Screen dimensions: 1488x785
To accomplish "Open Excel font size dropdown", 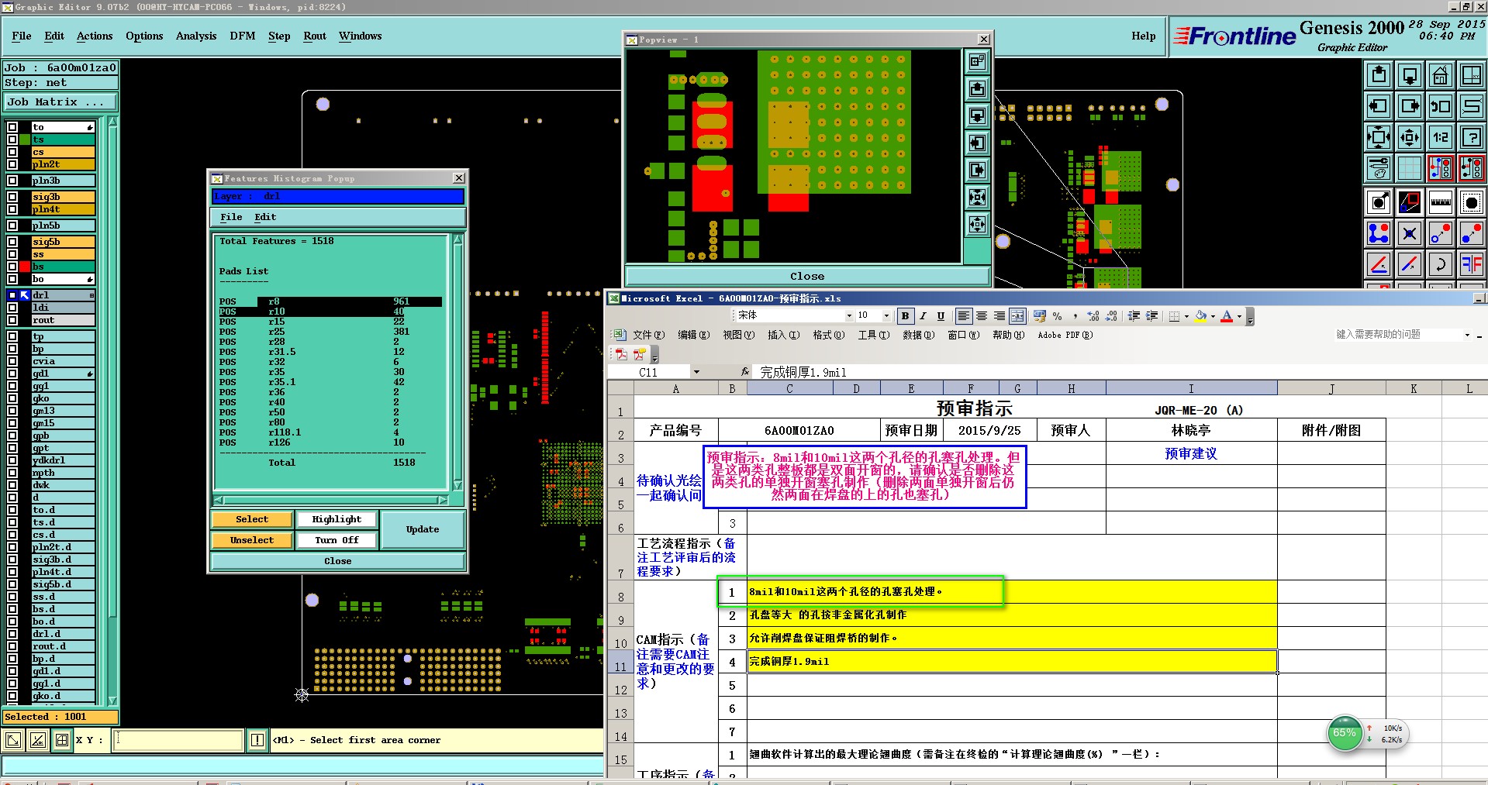I will coord(886,316).
